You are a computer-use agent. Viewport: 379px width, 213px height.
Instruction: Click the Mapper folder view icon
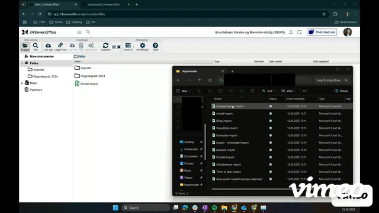click(25, 46)
